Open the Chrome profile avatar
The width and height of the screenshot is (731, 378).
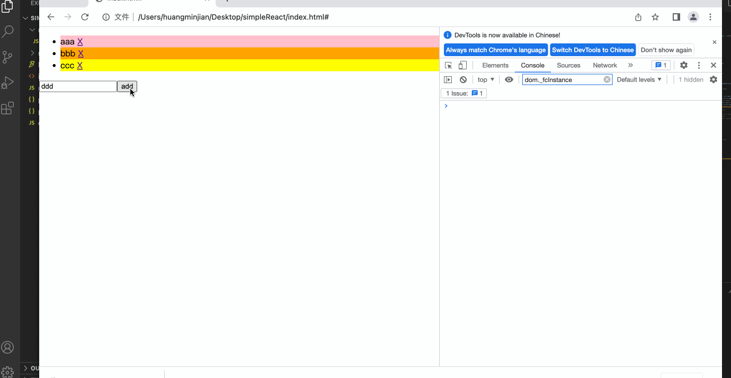point(693,17)
